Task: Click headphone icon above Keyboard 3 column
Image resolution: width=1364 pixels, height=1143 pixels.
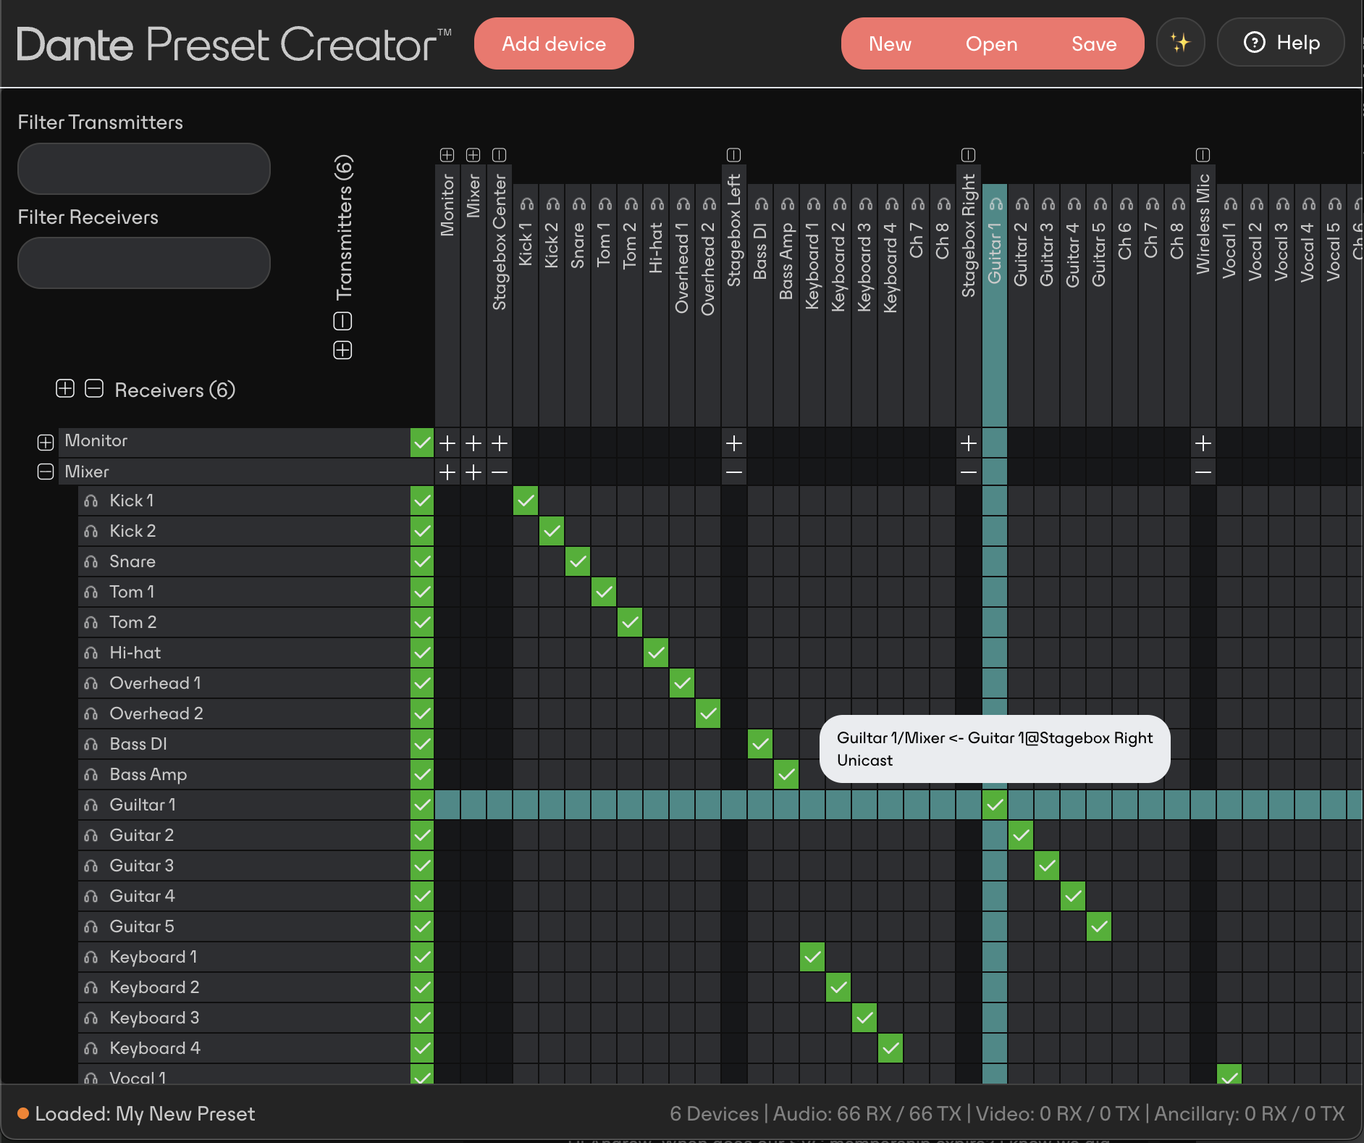Action: pyautogui.click(x=865, y=204)
